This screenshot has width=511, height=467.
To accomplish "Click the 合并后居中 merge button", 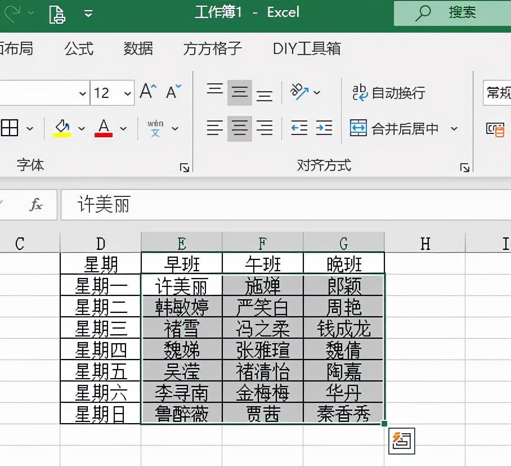I will click(x=394, y=128).
